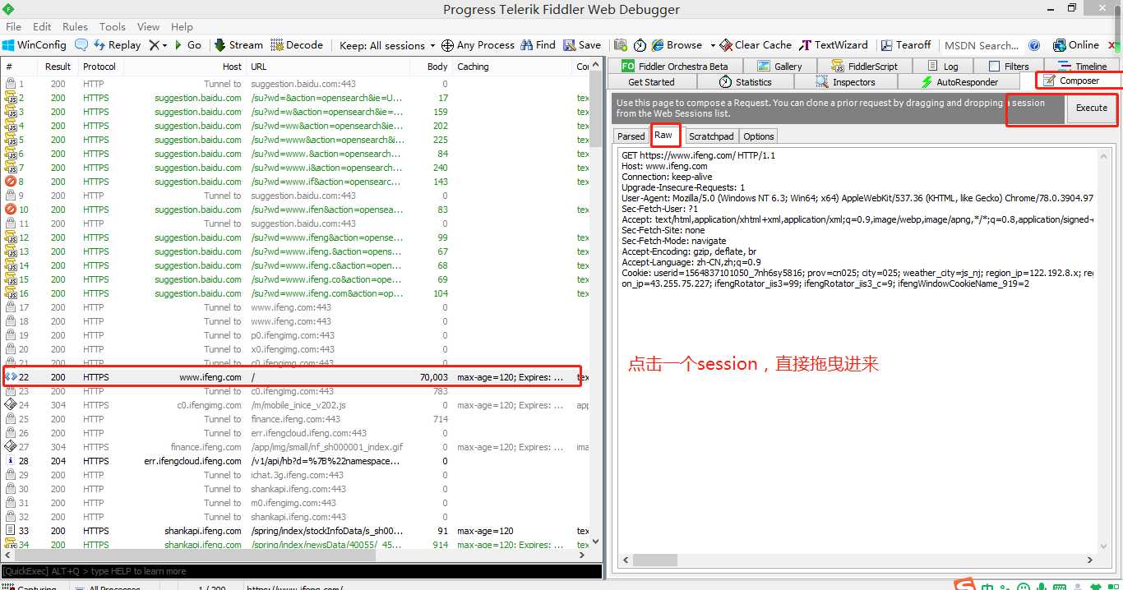Viewport: 1123px width, 590px height.
Task: Open the AutoResponder tab
Action: (x=959, y=82)
